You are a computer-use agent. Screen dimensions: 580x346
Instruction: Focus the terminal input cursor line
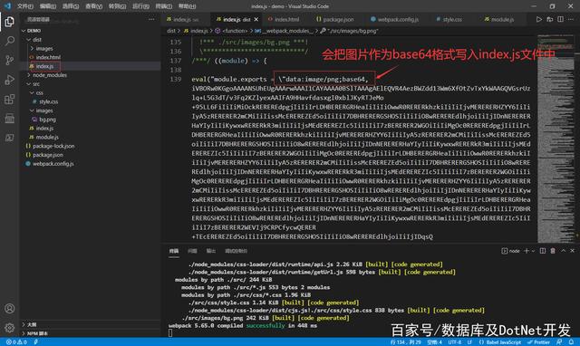tap(170, 332)
